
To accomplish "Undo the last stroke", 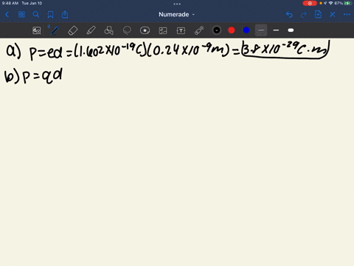I will (x=289, y=15).
